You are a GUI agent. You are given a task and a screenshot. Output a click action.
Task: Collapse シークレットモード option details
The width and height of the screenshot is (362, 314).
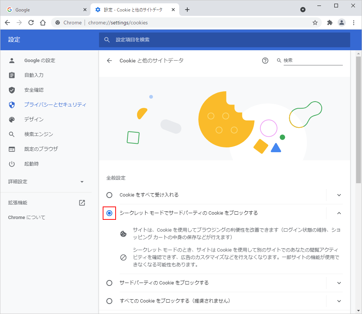click(x=339, y=213)
